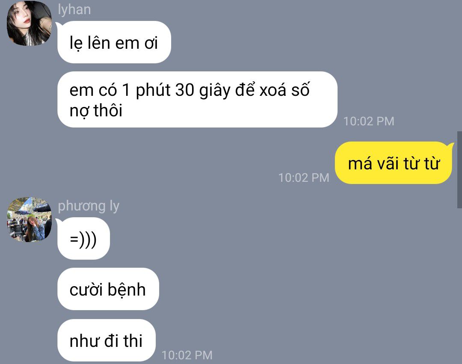Click the word 'bệnh' in phương ly's message
462x364 pixels.
126,290
